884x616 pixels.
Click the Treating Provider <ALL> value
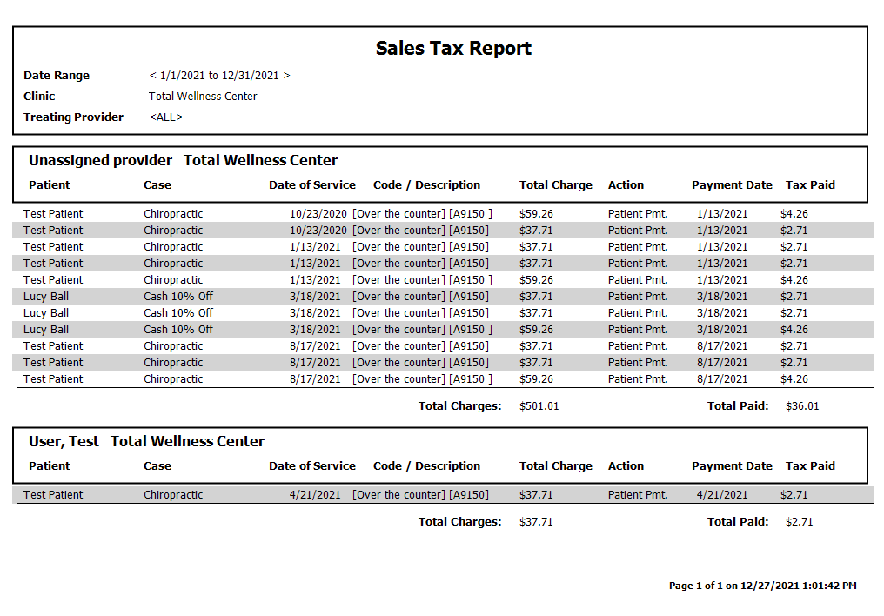point(166,117)
